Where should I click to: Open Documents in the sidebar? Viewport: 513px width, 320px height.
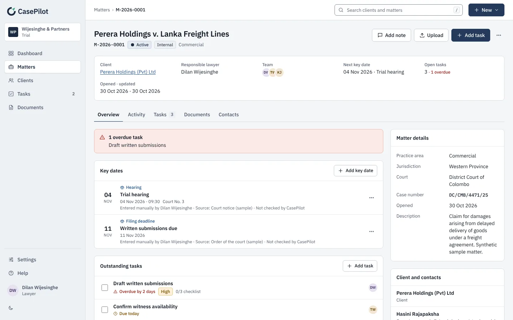pyautogui.click(x=42, y=107)
